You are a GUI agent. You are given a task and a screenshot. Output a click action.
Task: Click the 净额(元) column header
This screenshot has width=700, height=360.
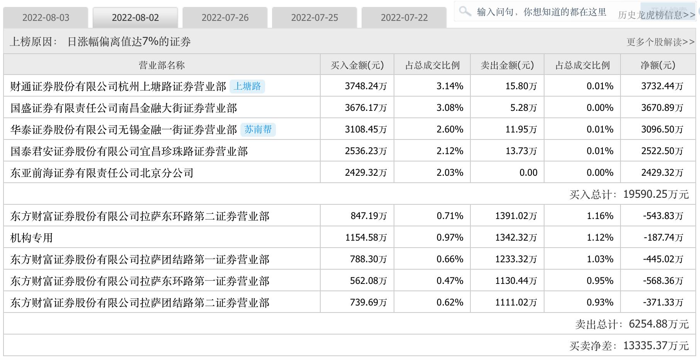pos(658,65)
